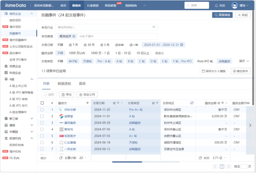Collapse the A股 sidebar section
The width and height of the screenshot is (256, 173).
pos(32,79)
